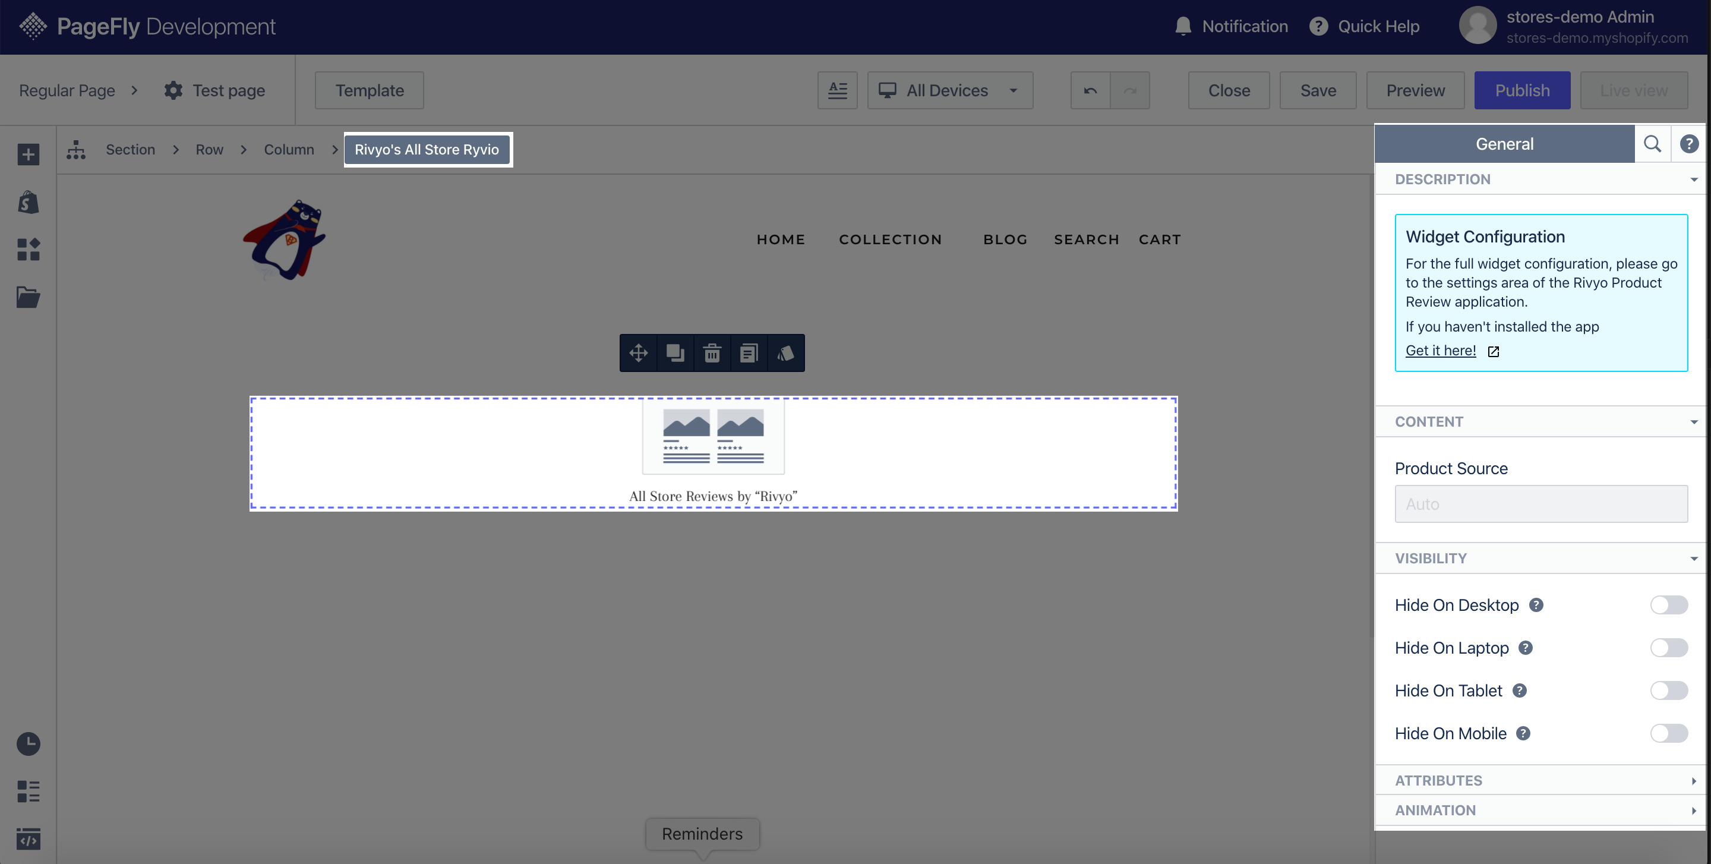Click the Template button

click(x=370, y=90)
